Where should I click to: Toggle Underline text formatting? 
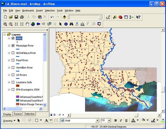tap(126, 121)
